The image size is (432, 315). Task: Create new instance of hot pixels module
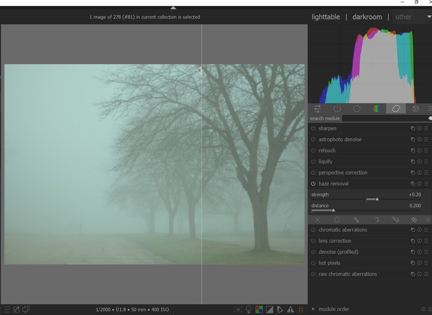(x=413, y=263)
